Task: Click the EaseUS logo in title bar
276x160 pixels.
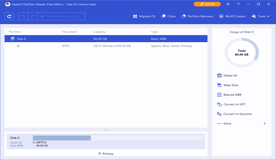Action: point(7,4)
